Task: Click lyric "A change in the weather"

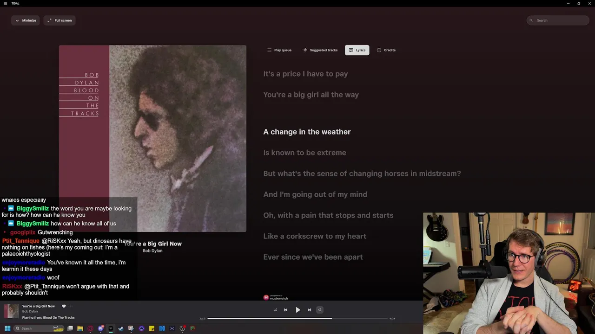Action: [307, 132]
